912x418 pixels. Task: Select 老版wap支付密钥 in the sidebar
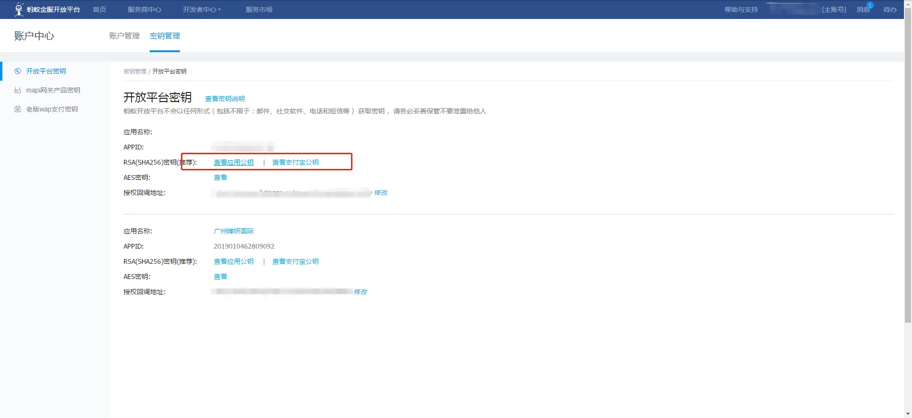(x=52, y=109)
